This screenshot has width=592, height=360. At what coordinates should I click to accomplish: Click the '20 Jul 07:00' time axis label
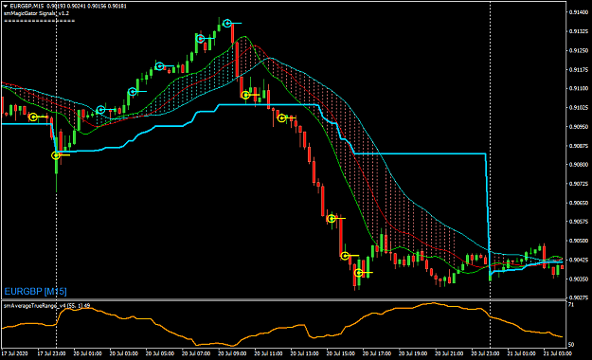coord(196,353)
